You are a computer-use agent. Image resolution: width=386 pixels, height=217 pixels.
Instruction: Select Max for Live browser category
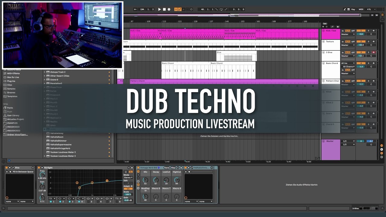pyautogui.click(x=13, y=77)
